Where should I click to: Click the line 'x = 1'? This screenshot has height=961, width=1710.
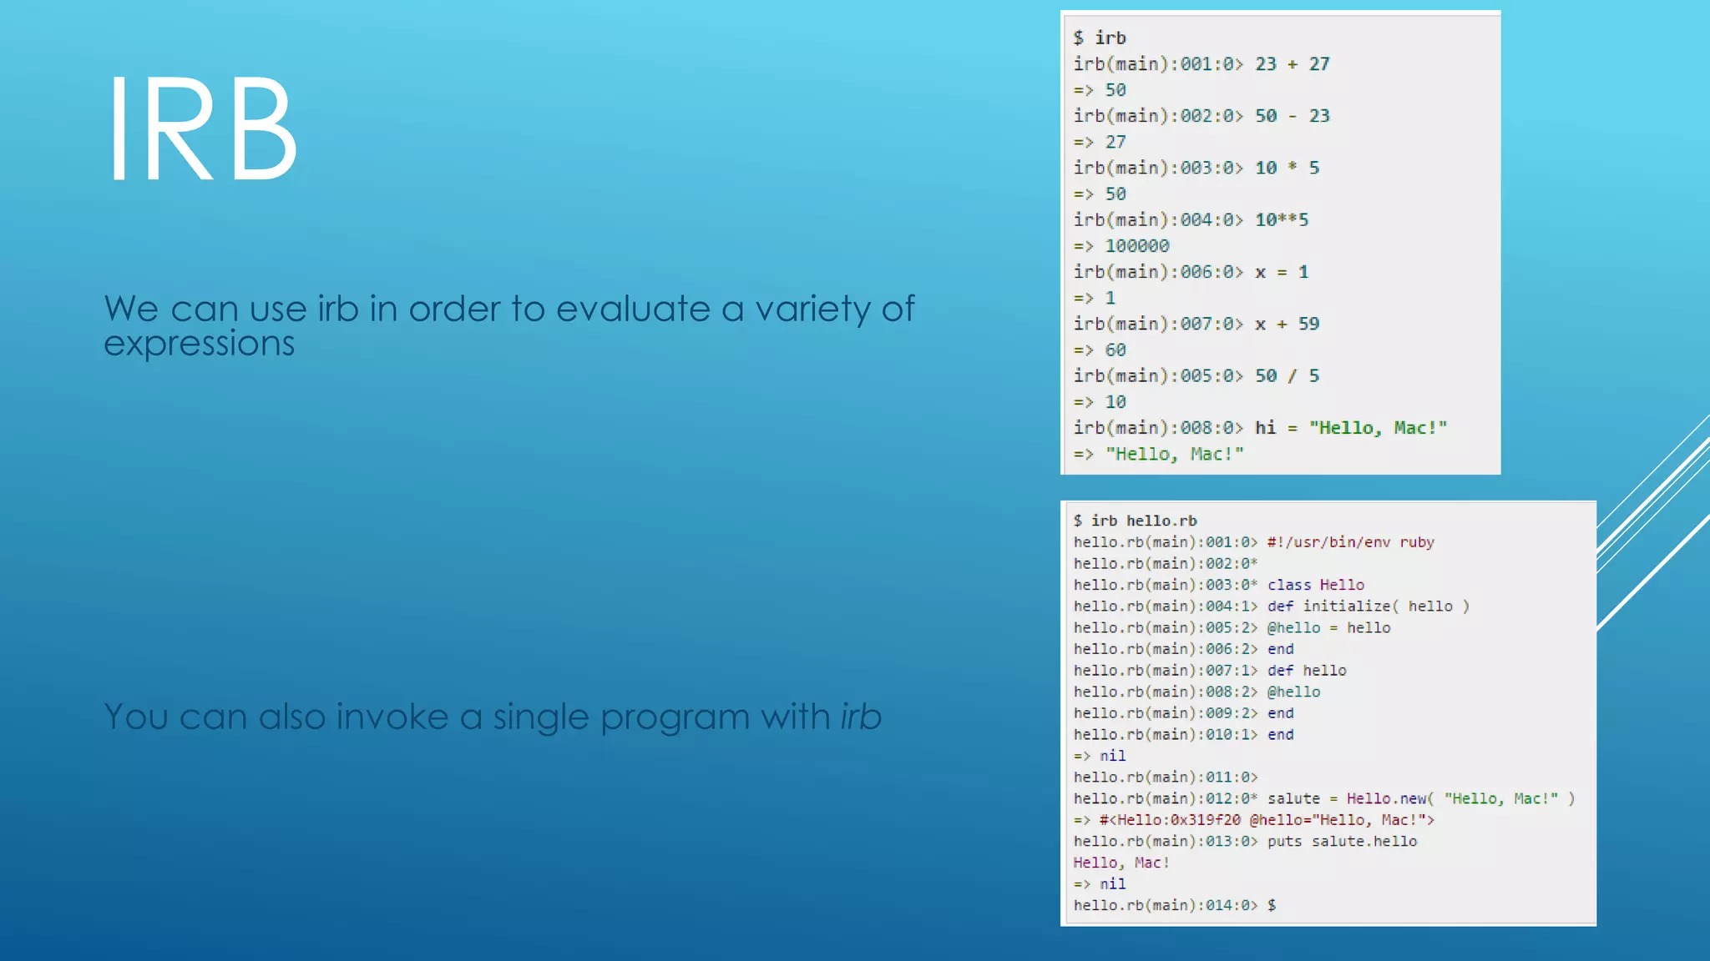(x=1191, y=272)
